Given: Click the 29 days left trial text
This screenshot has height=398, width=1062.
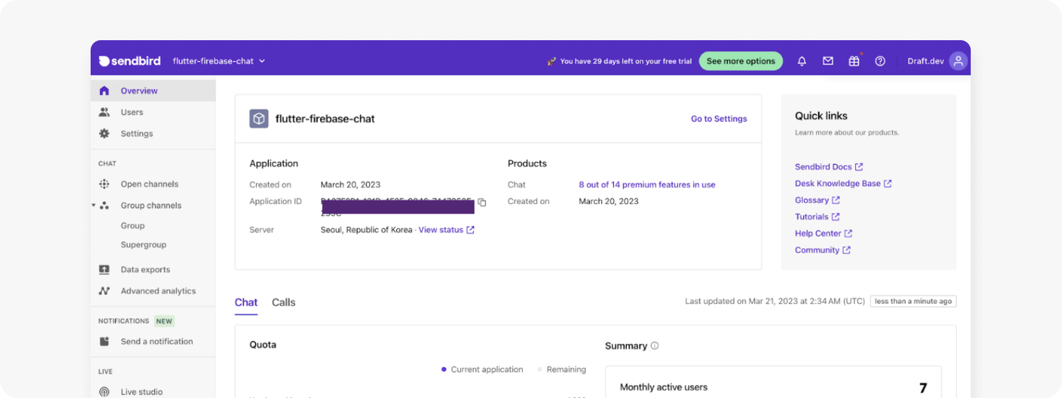Looking at the screenshot, I should [625, 61].
